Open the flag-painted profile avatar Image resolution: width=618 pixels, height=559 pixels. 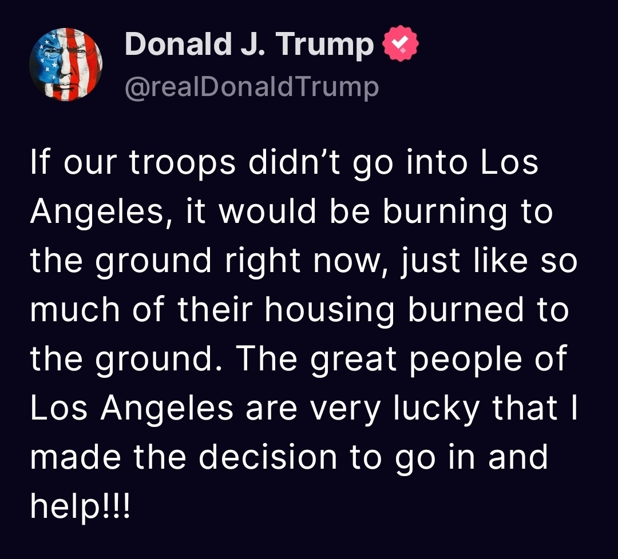click(66, 65)
